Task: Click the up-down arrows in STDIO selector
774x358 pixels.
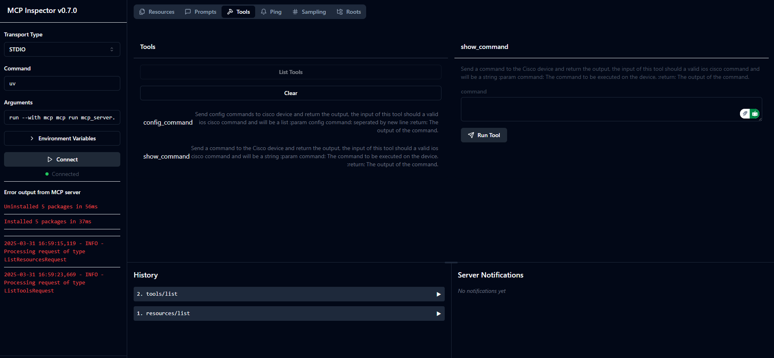Action: click(112, 49)
